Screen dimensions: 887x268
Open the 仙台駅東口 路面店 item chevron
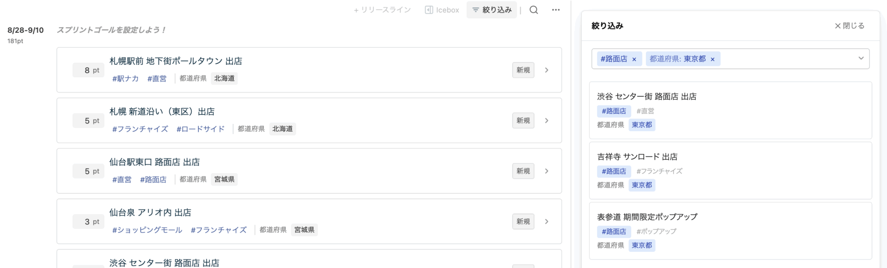[x=547, y=171]
